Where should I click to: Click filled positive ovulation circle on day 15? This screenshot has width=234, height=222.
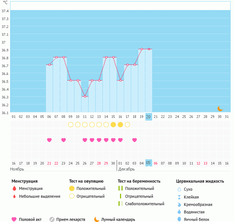[x=113, y=124]
